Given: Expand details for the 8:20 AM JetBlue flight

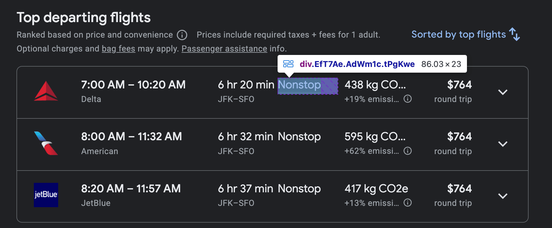Looking at the screenshot, I should coord(503,196).
